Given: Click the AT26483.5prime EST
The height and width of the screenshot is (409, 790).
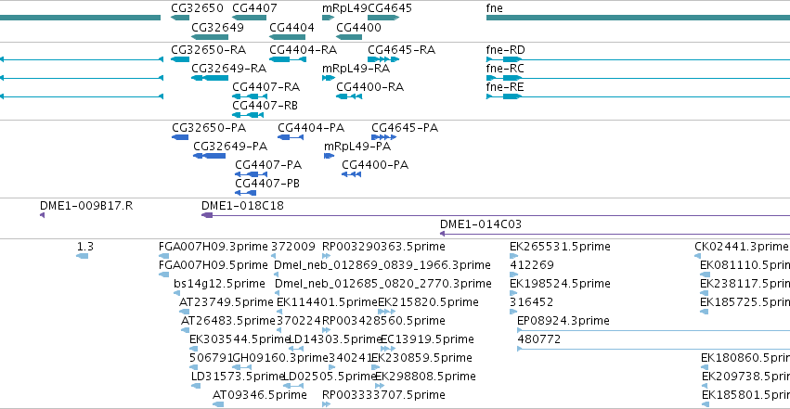Looking at the screenshot, I should pos(186,330).
